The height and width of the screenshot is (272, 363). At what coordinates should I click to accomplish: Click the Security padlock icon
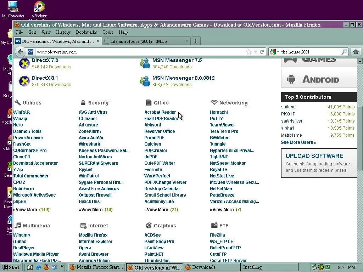tap(83, 102)
